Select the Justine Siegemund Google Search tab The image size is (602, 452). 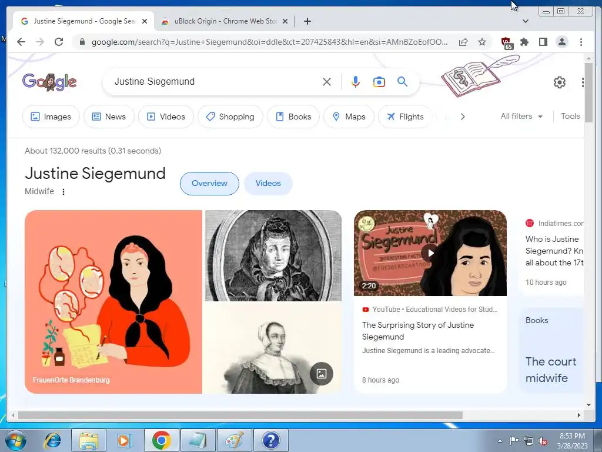pyautogui.click(x=83, y=21)
